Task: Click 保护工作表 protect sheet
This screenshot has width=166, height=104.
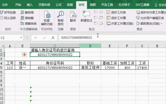Action: click(116, 12)
